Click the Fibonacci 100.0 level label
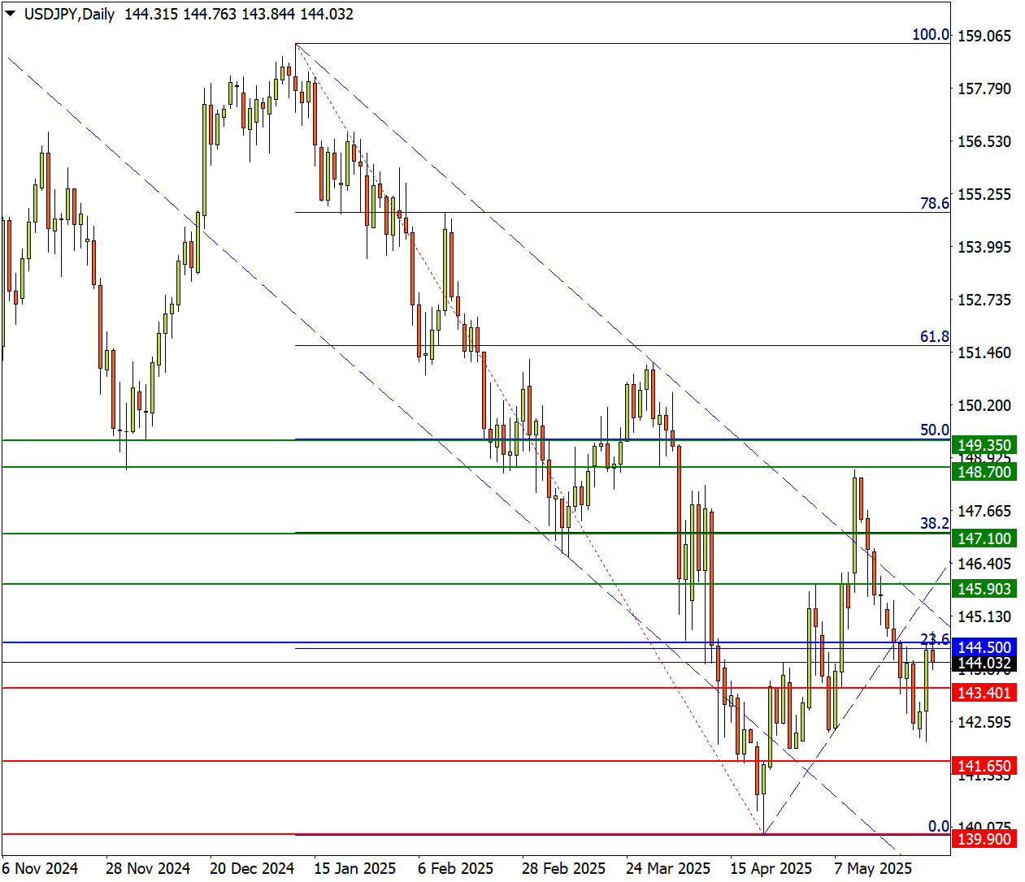 [931, 34]
